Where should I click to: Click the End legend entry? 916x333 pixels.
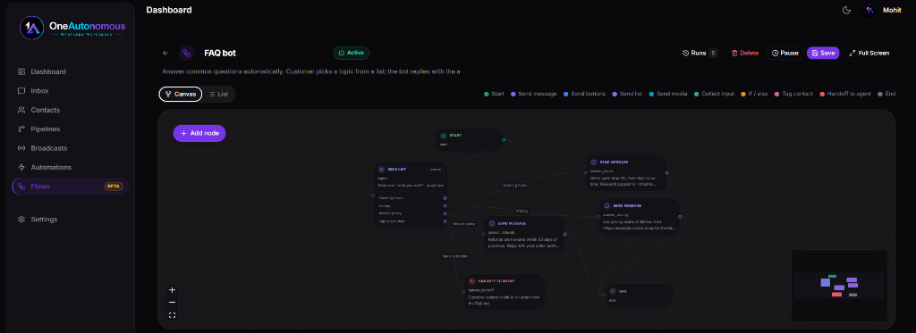pyautogui.click(x=886, y=94)
